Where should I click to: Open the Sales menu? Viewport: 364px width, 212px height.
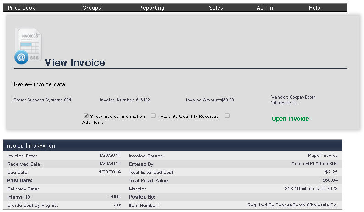pyautogui.click(x=216, y=8)
